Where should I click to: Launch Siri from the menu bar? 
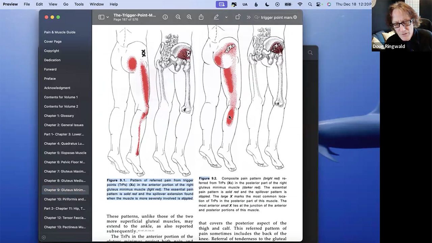pyautogui.click(x=329, y=4)
